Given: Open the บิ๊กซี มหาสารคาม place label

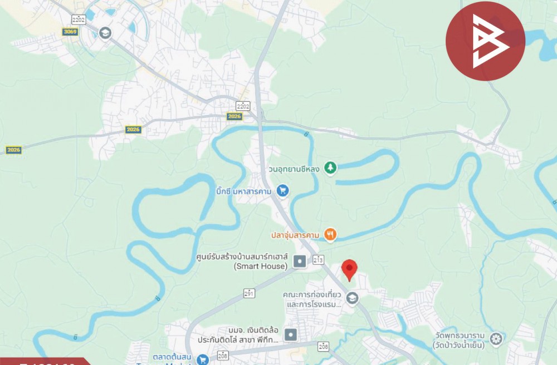Looking at the screenshot, I should (244, 191).
